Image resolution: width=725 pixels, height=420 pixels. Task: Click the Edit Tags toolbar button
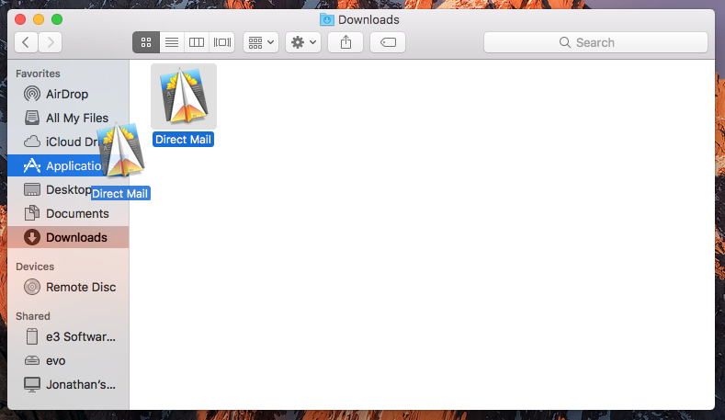pyautogui.click(x=388, y=42)
